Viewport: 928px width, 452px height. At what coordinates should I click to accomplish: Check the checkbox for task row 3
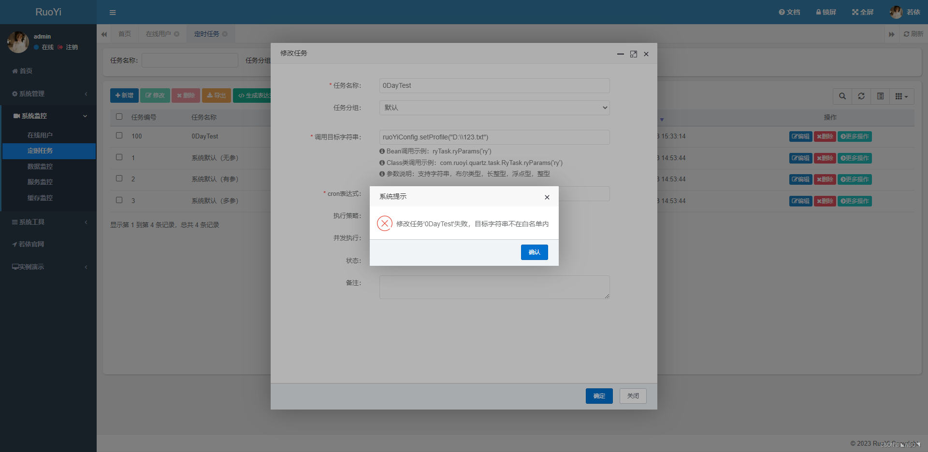tap(119, 200)
